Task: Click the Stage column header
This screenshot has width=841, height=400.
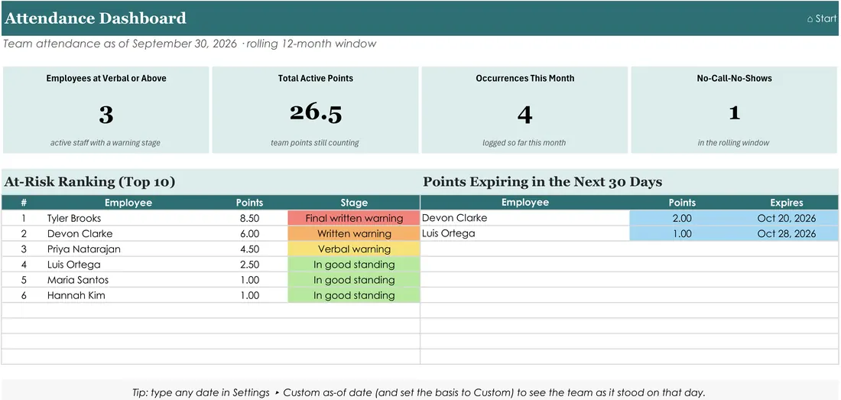Action: tap(354, 203)
